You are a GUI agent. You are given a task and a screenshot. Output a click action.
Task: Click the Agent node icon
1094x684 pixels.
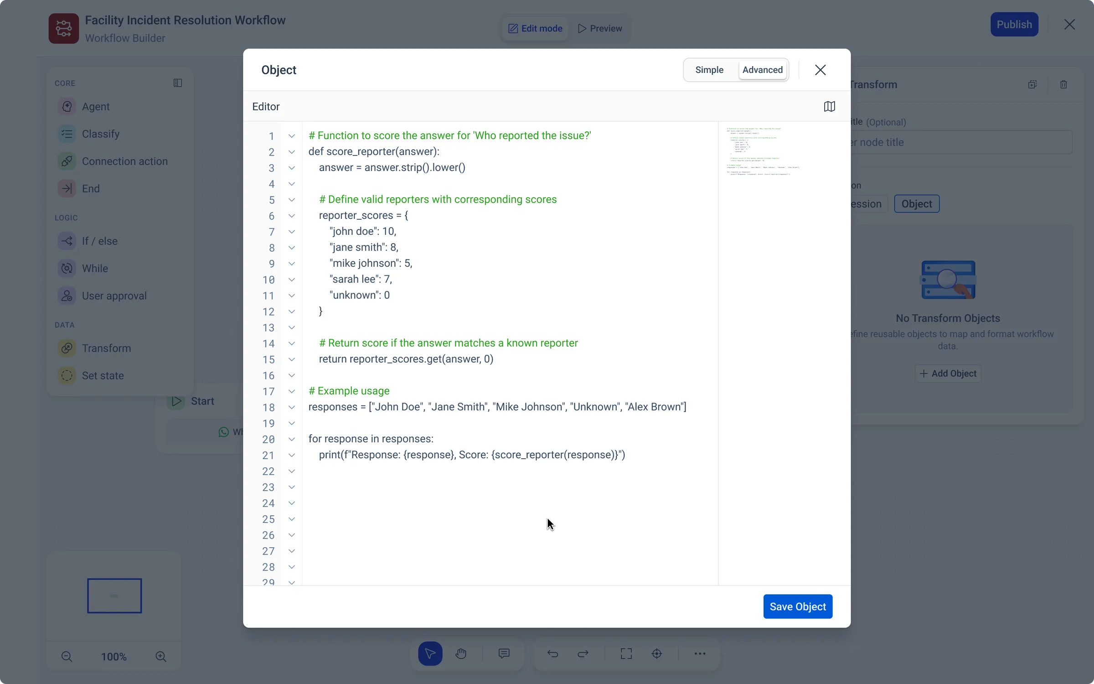(67, 106)
